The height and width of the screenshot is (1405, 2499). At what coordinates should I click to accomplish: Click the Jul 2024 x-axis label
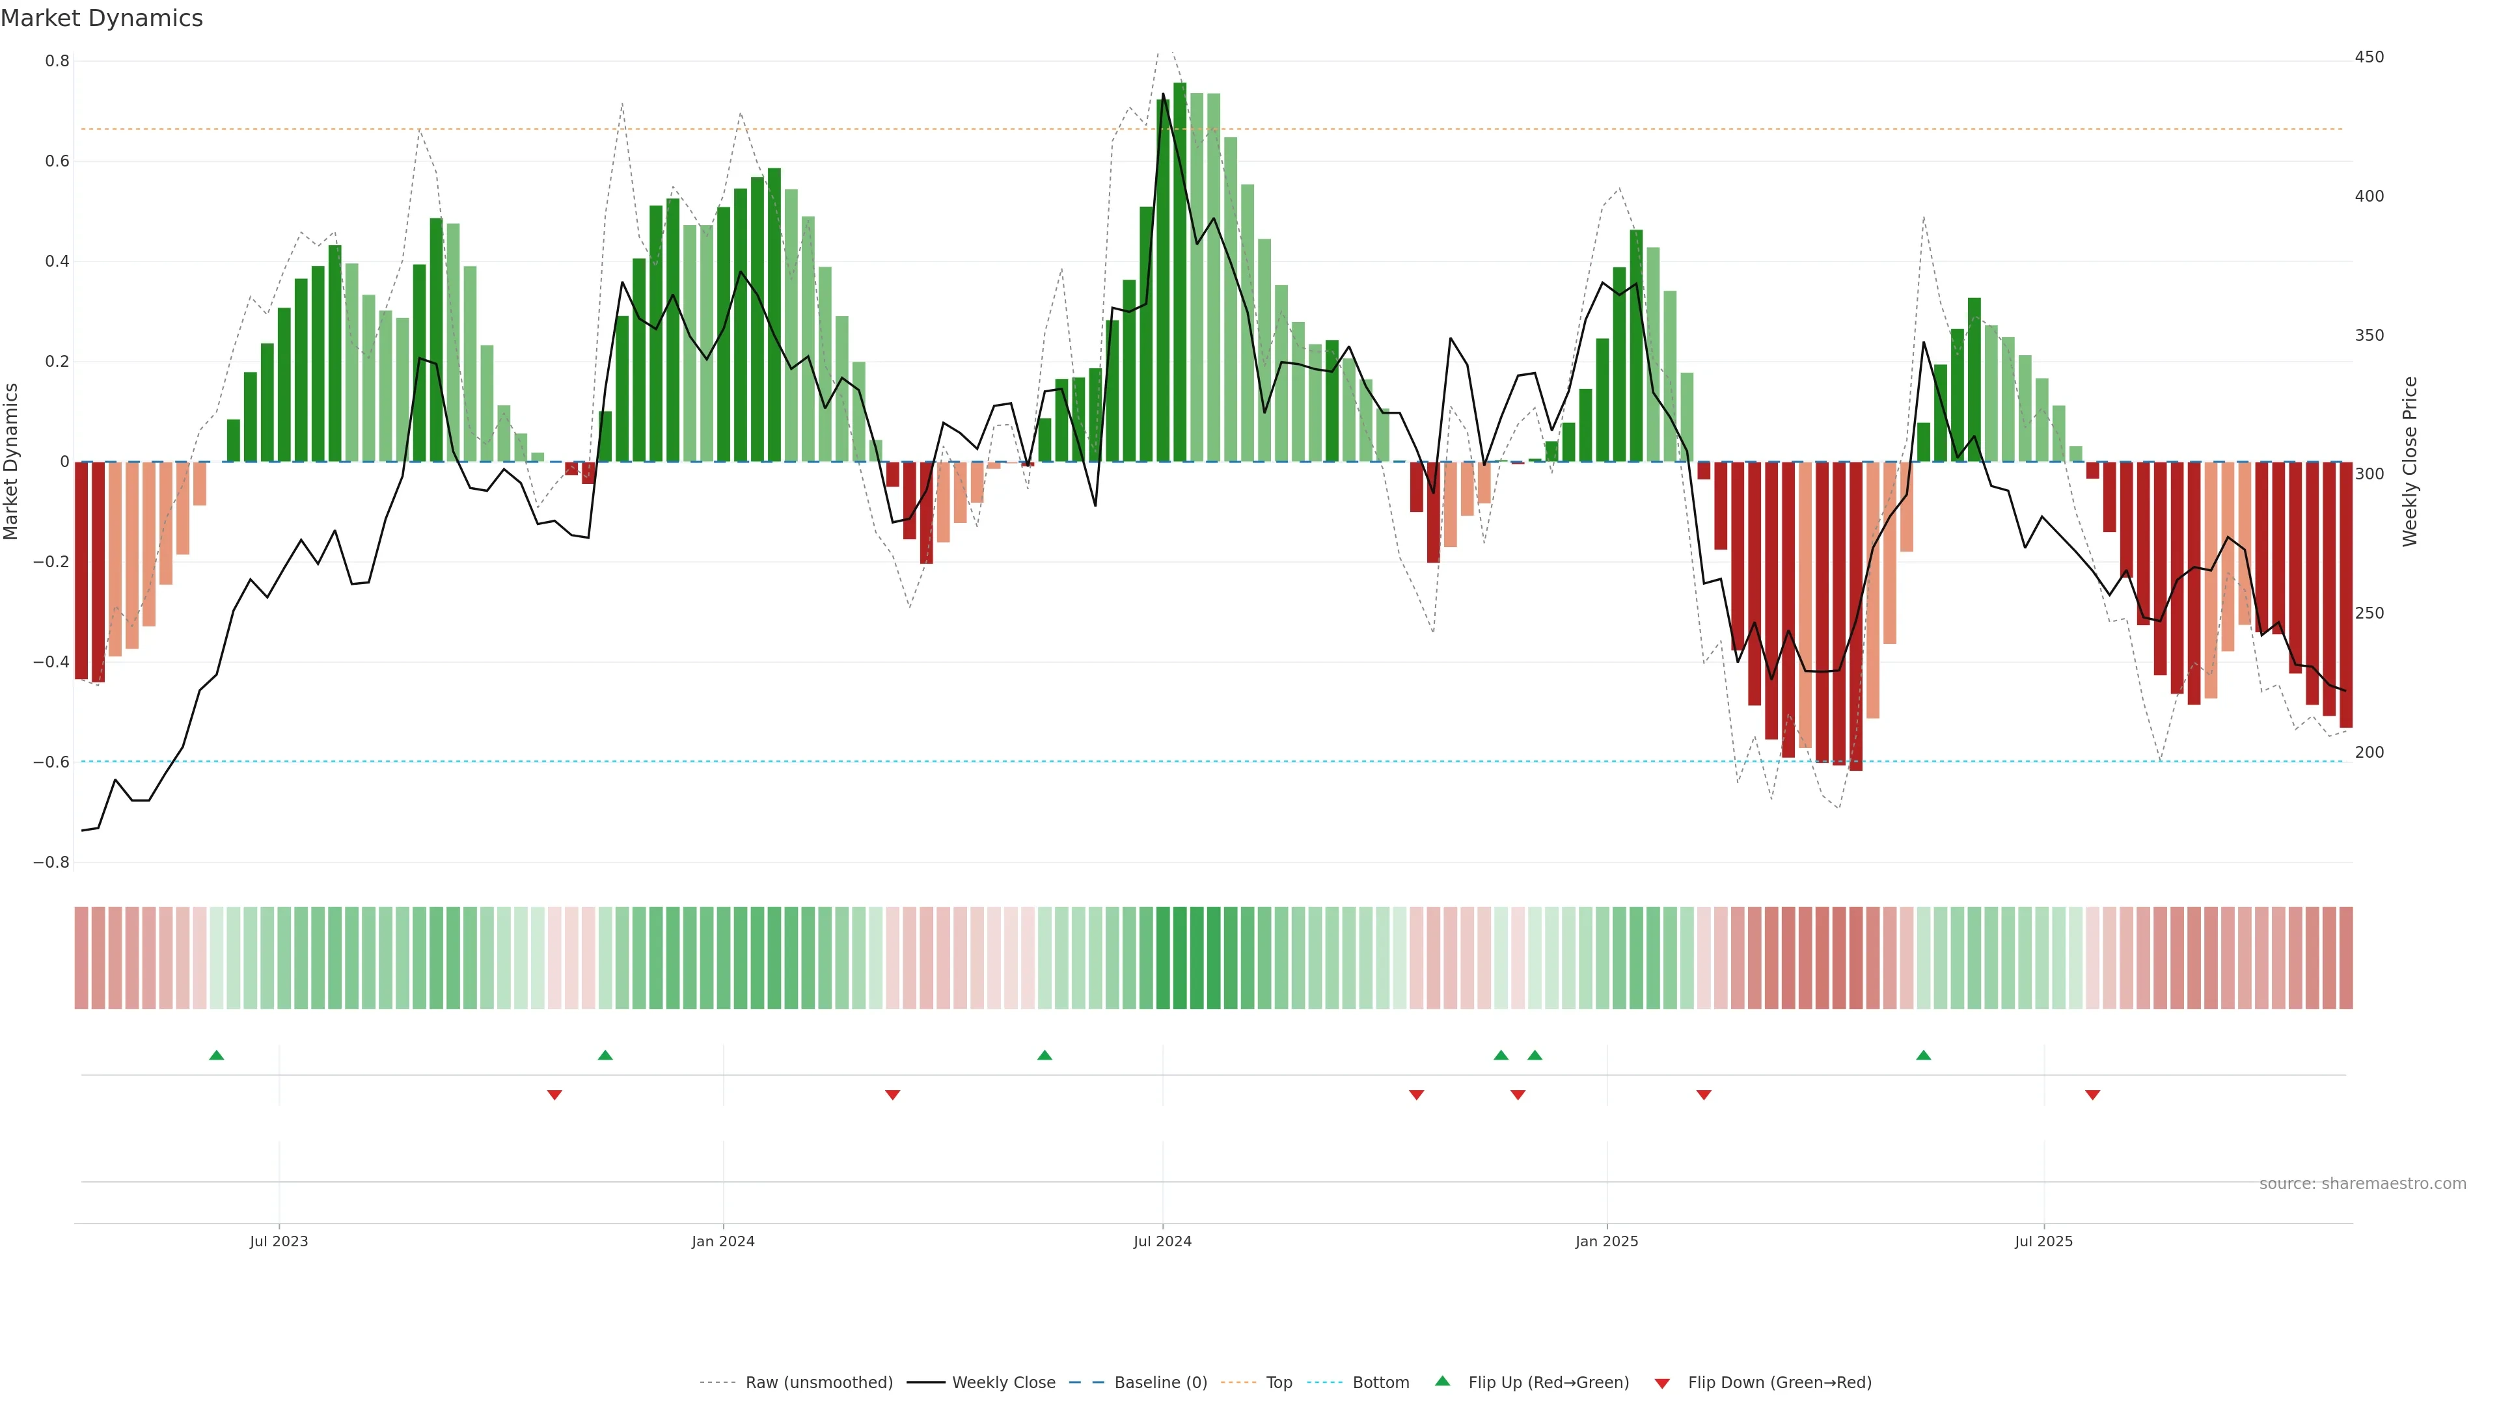pyautogui.click(x=1162, y=1241)
